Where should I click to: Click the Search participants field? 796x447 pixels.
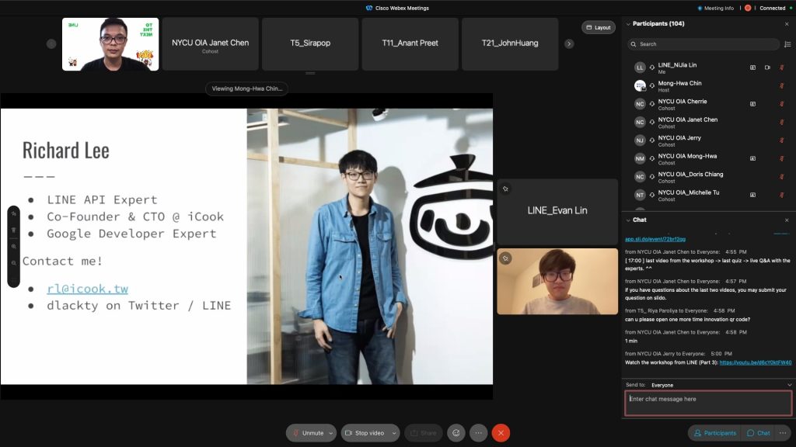[x=703, y=44]
